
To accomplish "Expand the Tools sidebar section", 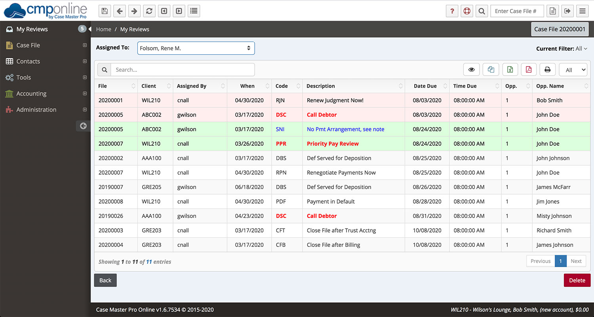I will tap(85, 78).
